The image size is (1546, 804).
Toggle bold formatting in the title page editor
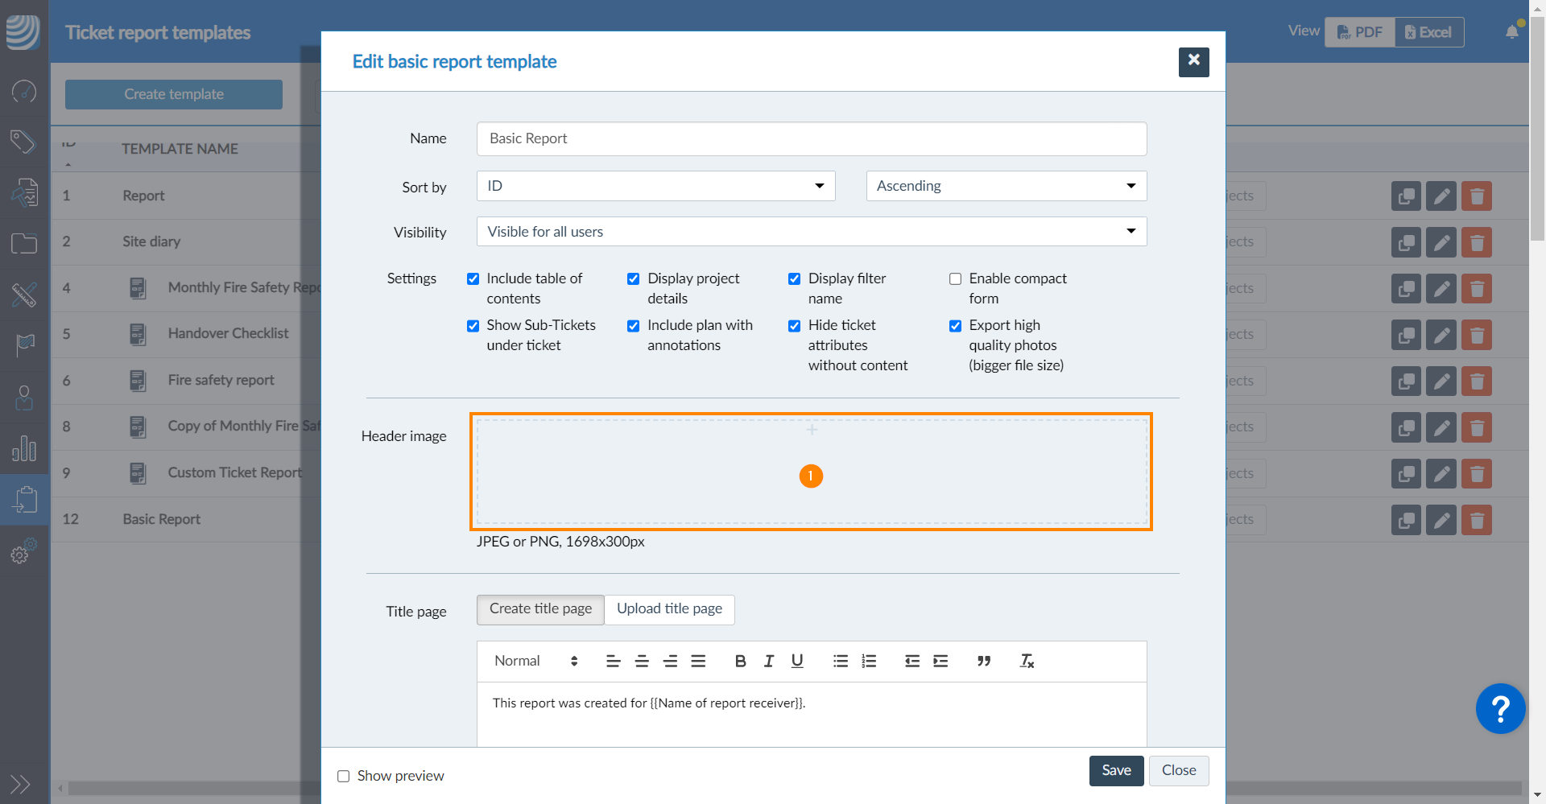[x=740, y=661]
